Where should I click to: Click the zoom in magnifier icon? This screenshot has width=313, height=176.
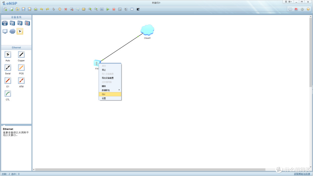90,9
